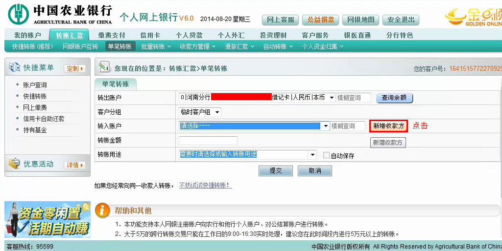Click the 单笔转账 form tab

(116, 84)
